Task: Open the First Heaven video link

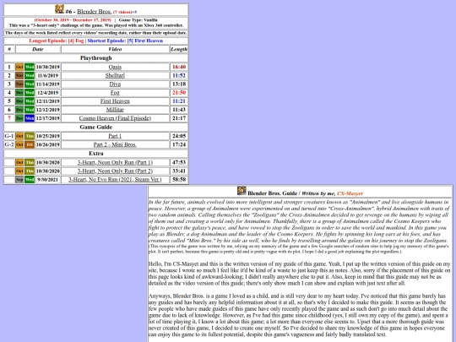Action: point(115,101)
